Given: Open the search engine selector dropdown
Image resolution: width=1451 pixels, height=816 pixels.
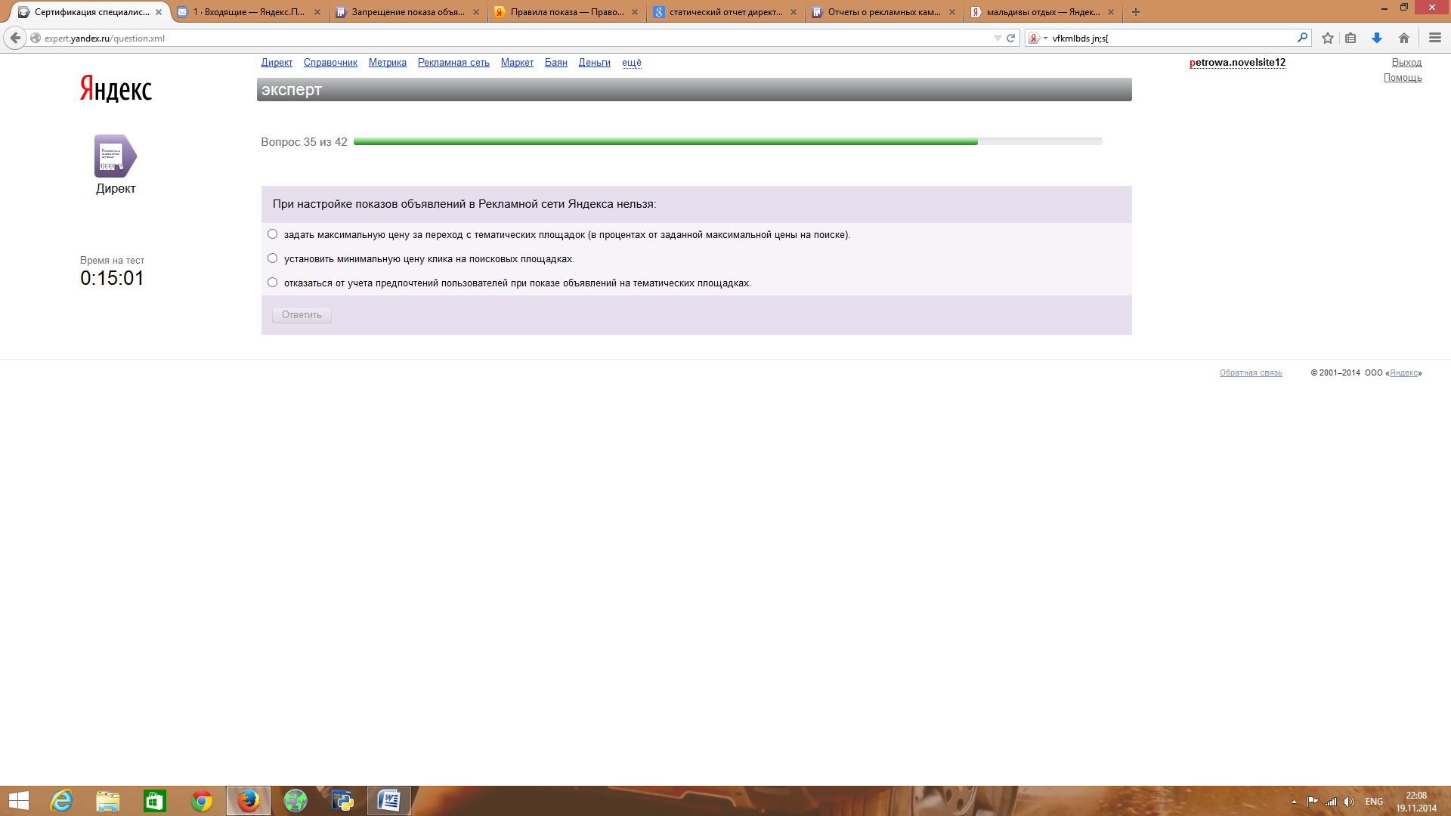Looking at the screenshot, I should click(x=1038, y=38).
